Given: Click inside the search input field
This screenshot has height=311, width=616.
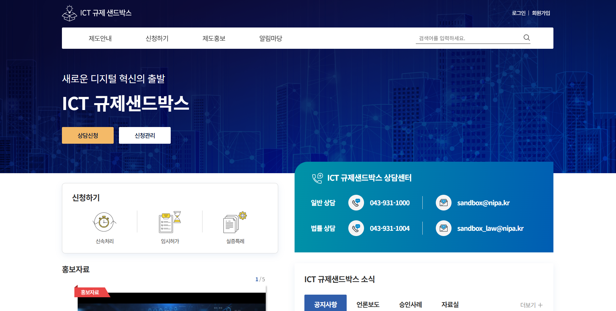Looking at the screenshot, I should pos(465,38).
